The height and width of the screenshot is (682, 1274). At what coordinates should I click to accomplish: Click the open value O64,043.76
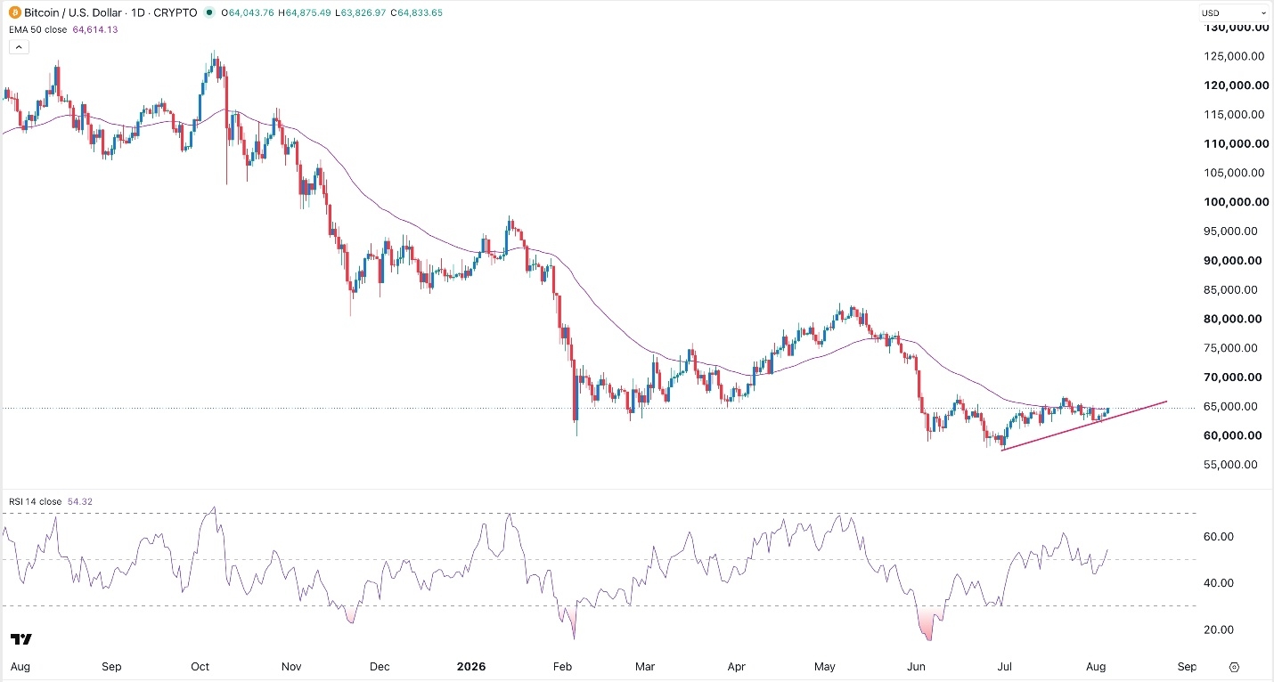click(249, 12)
